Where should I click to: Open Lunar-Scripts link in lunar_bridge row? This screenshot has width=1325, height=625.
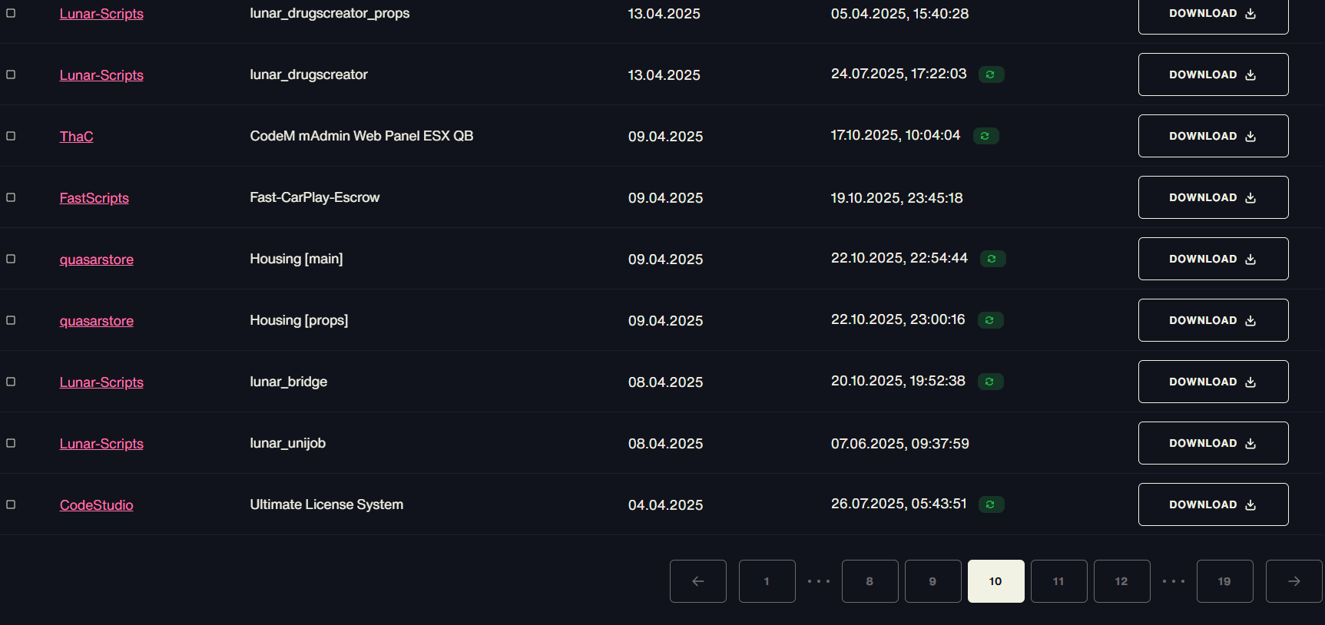[101, 382]
